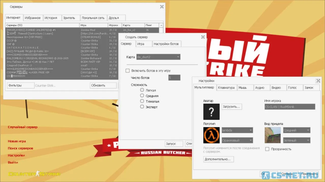
Task: Open the Видео settings tab
Action: [278, 88]
